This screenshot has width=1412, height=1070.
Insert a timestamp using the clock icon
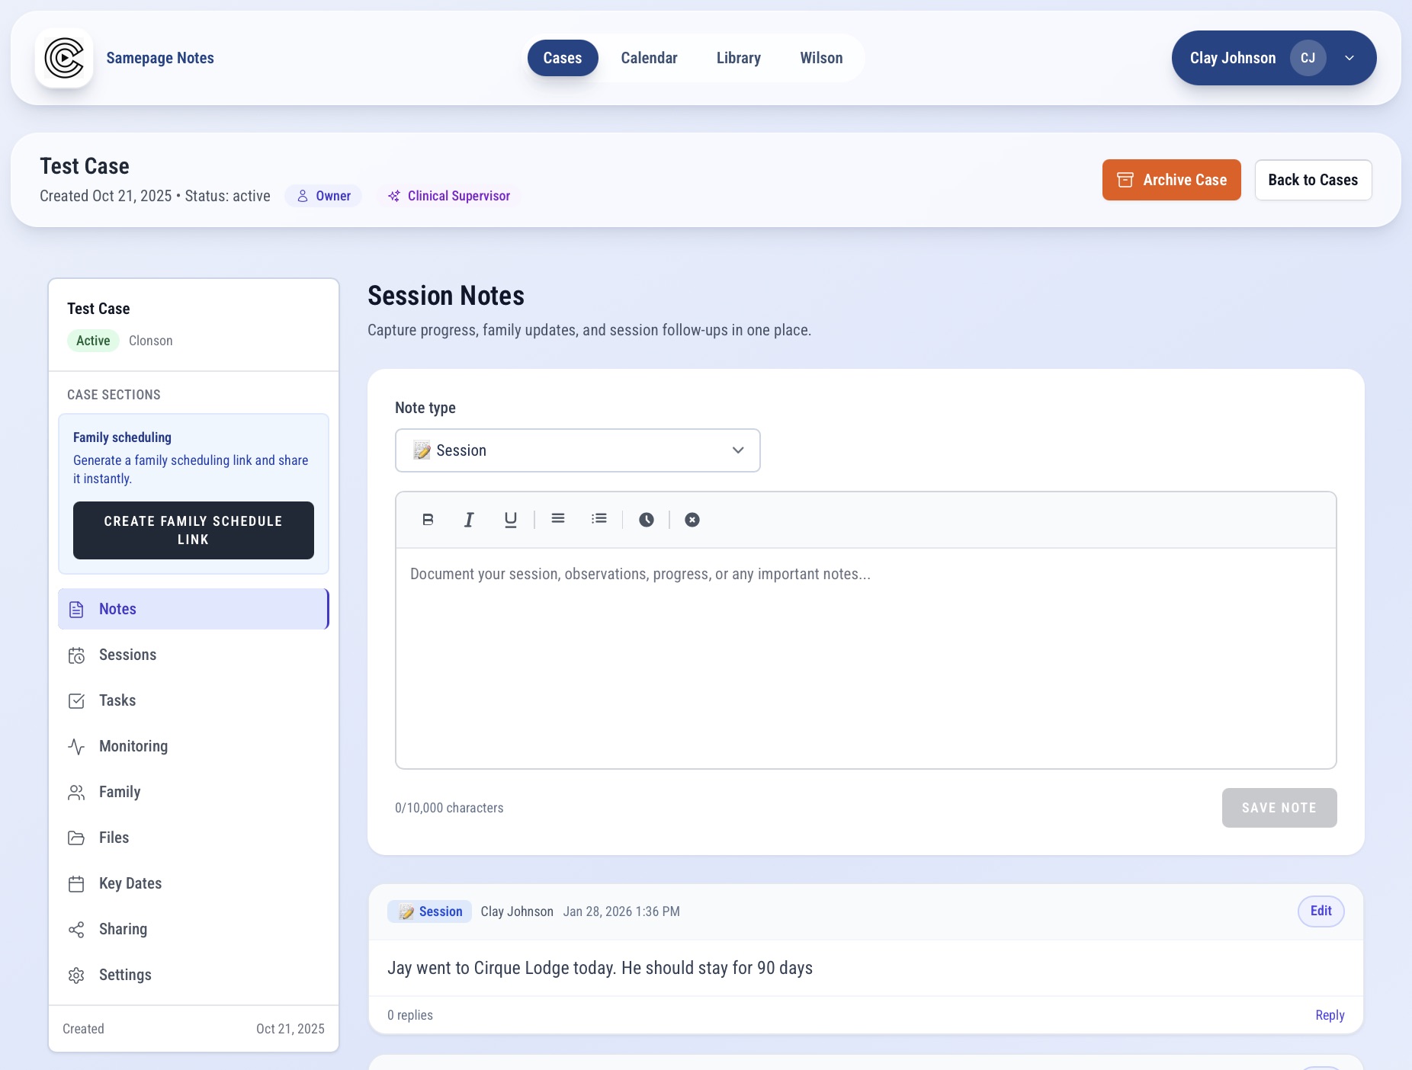click(x=646, y=519)
